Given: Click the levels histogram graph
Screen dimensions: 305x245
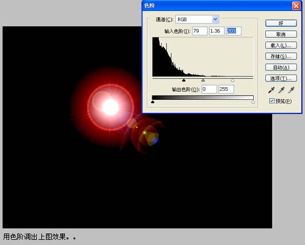Looking at the screenshot, I should [x=203, y=57].
